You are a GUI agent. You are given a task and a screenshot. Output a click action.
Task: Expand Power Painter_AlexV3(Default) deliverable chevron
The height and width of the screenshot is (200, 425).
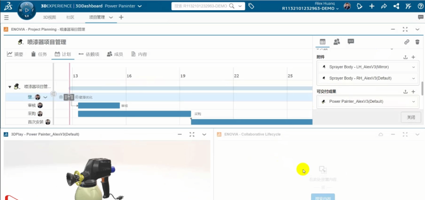coord(413,102)
